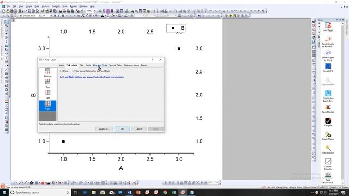Select the Tick Labels tab

pyautogui.click(x=71, y=65)
